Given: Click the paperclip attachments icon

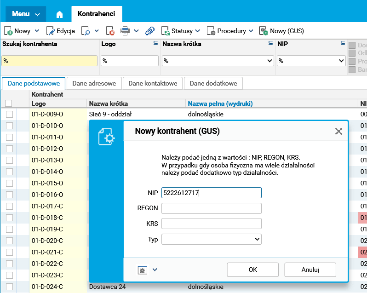Looking at the screenshot, I should (149, 31).
